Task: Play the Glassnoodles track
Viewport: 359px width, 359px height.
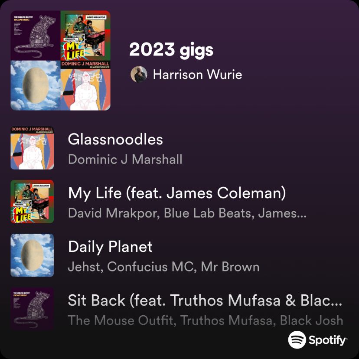Action: pos(115,139)
